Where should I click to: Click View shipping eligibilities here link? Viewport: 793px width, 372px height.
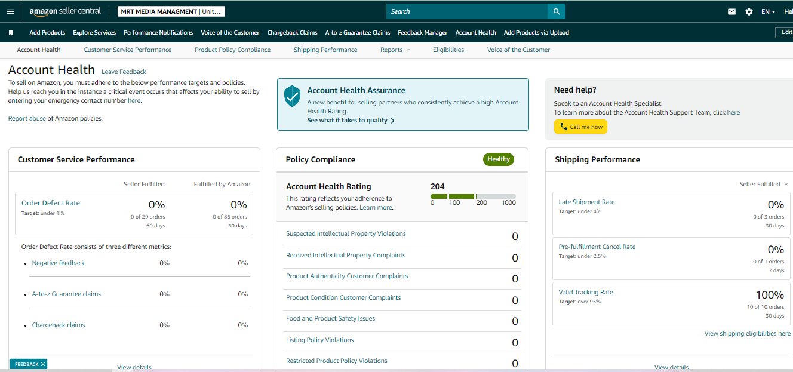(x=748, y=333)
